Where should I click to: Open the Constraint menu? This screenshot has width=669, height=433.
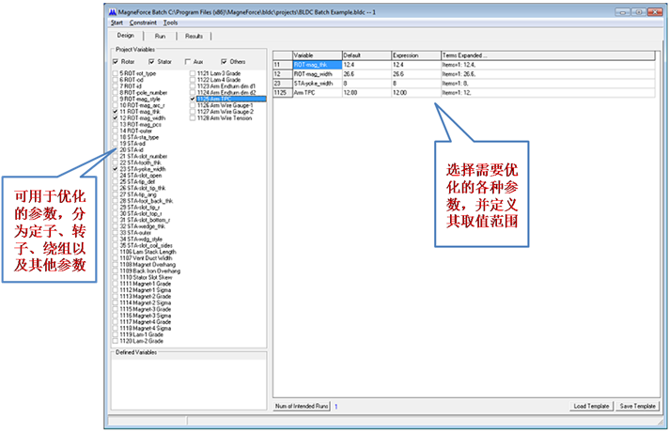(144, 22)
